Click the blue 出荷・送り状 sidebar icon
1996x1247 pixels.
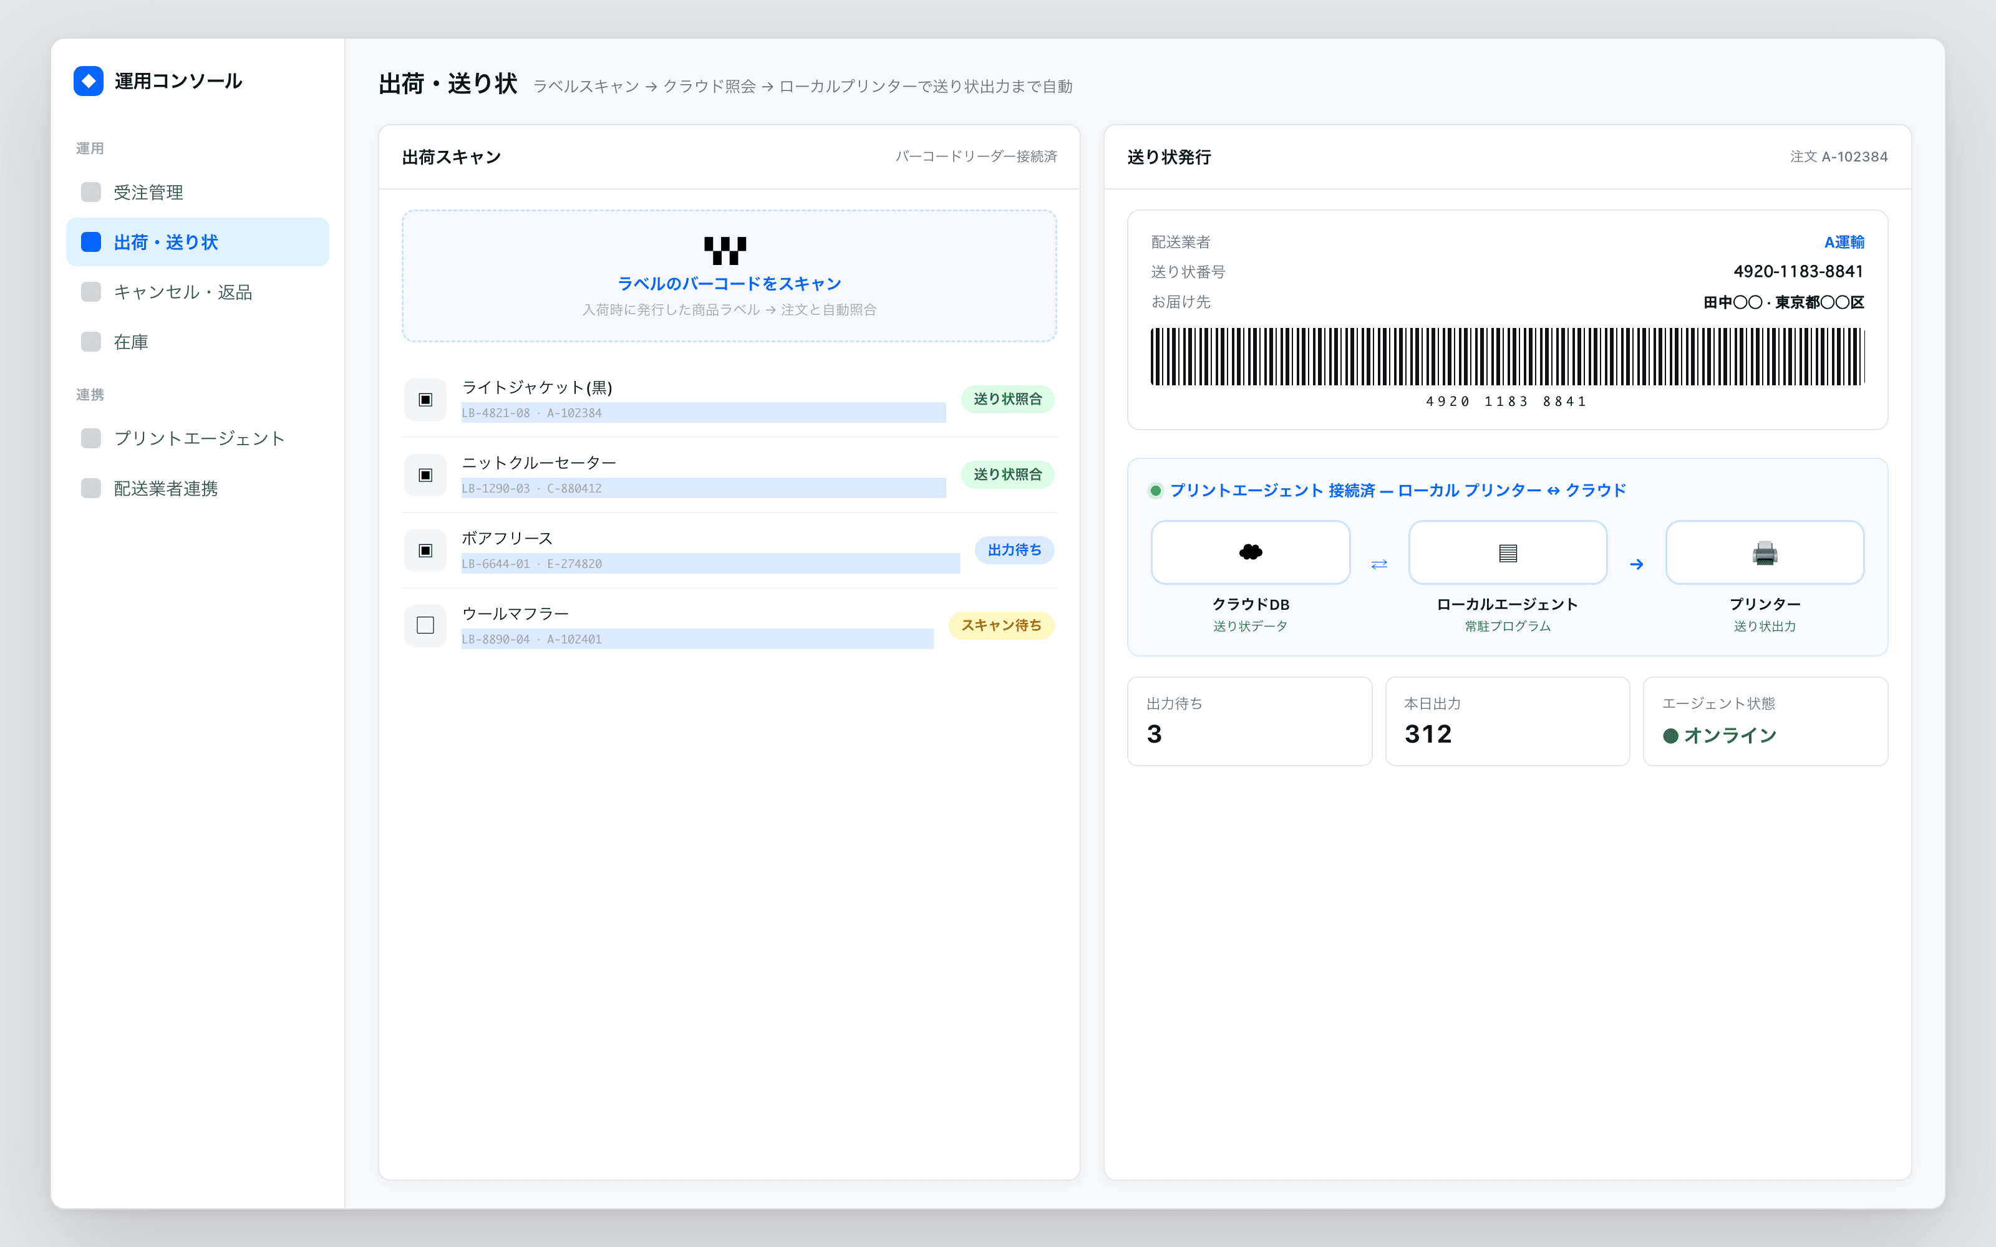tap(90, 242)
